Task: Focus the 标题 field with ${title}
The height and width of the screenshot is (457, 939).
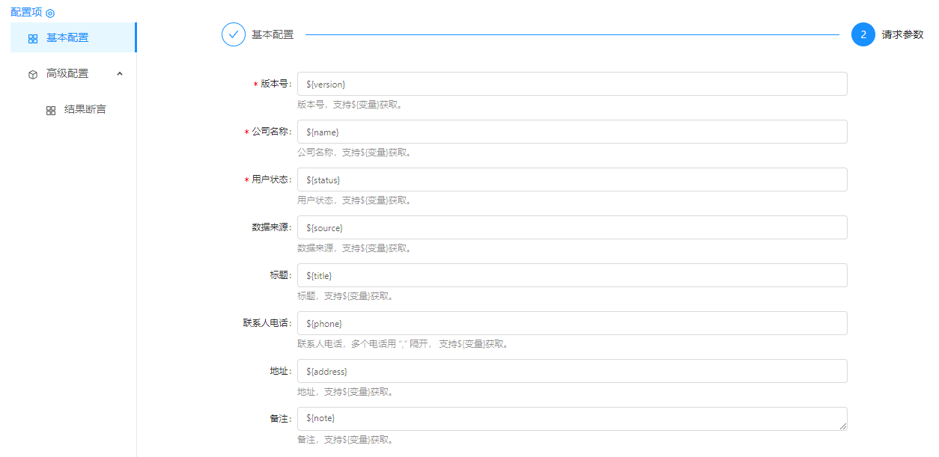Action: pos(572,275)
